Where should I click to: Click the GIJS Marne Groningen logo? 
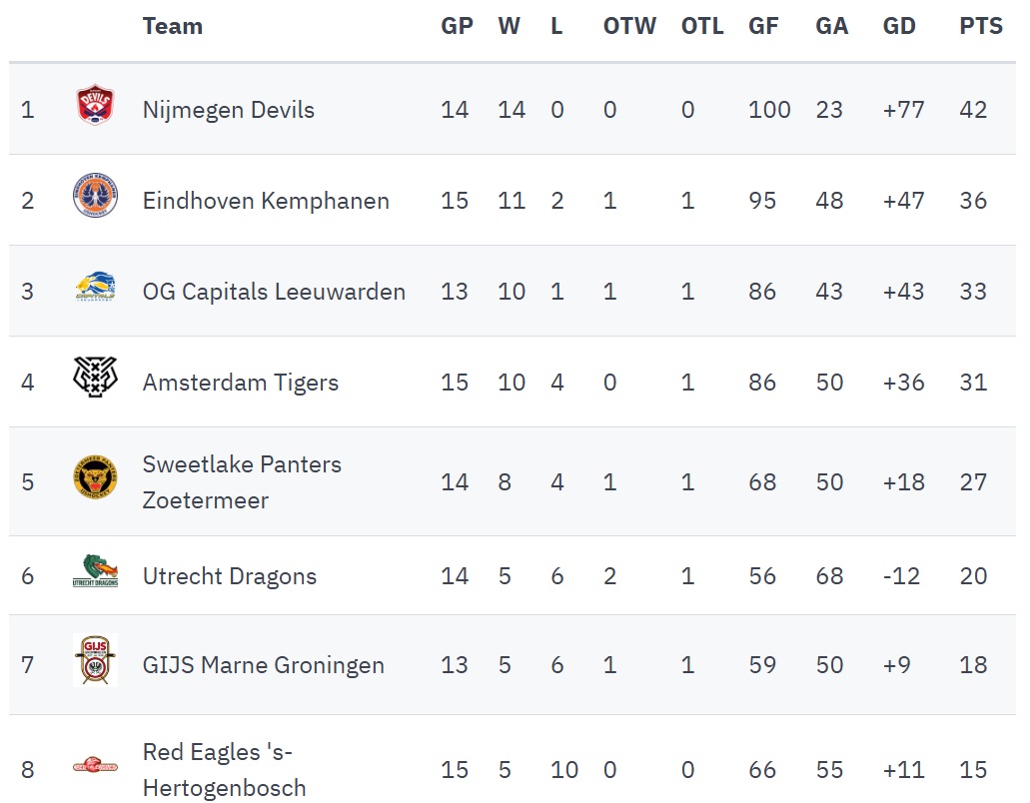tap(95, 660)
